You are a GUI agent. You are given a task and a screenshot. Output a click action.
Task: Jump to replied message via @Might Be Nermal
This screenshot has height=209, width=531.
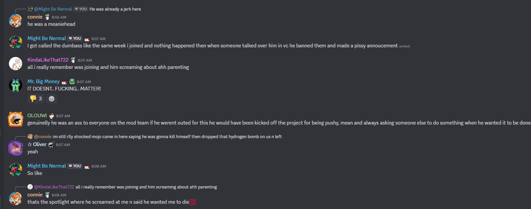[53, 9]
